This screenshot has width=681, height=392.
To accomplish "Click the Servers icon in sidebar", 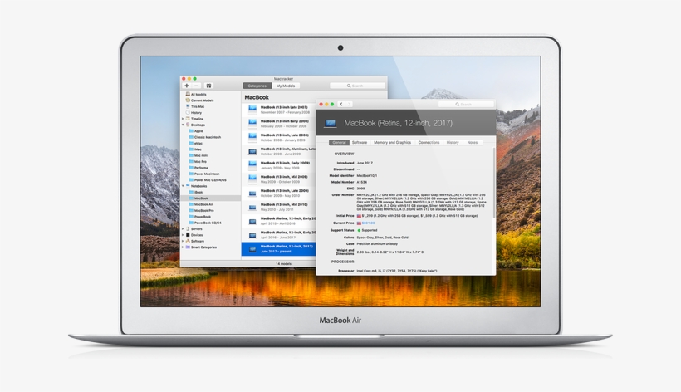I will coord(188,228).
